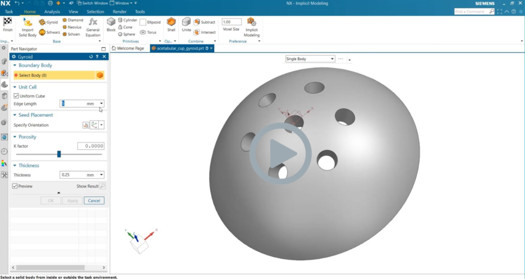Click the Cancel button in Gyroid dialog
This screenshot has height=279, width=525.
click(94, 201)
